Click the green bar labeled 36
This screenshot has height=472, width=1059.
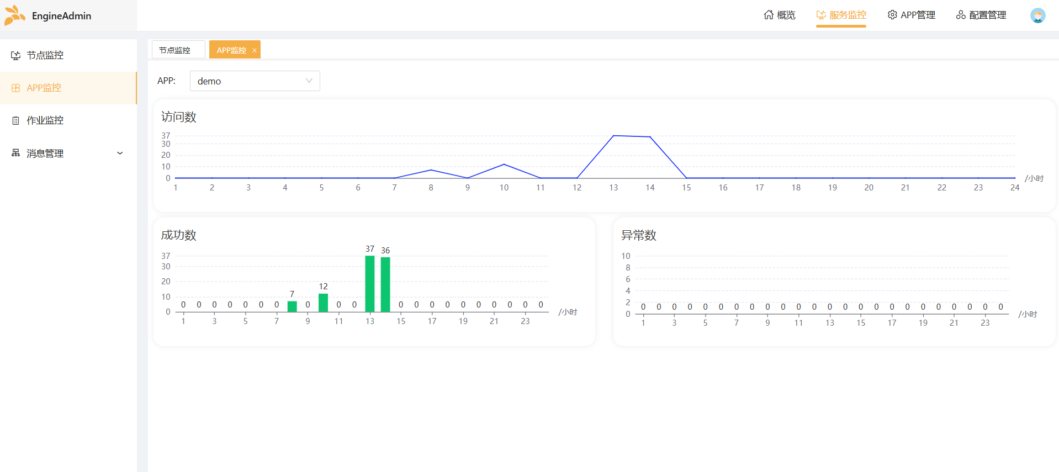[x=385, y=285]
